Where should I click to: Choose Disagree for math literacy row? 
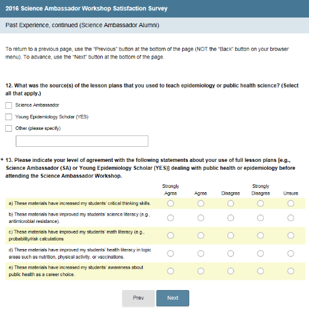[x=230, y=236]
